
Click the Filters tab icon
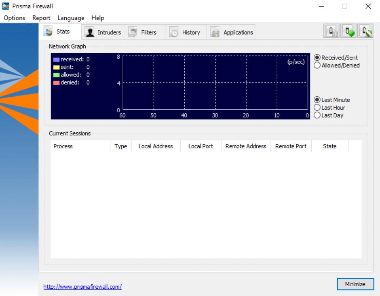[x=133, y=32]
